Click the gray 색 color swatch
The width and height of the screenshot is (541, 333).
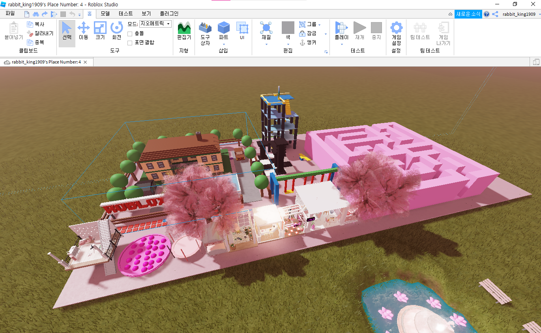[288, 28]
